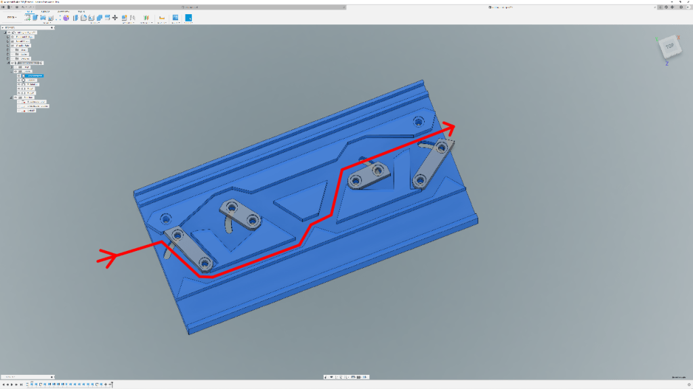Activate the Measure tool in Inspect

click(161, 18)
